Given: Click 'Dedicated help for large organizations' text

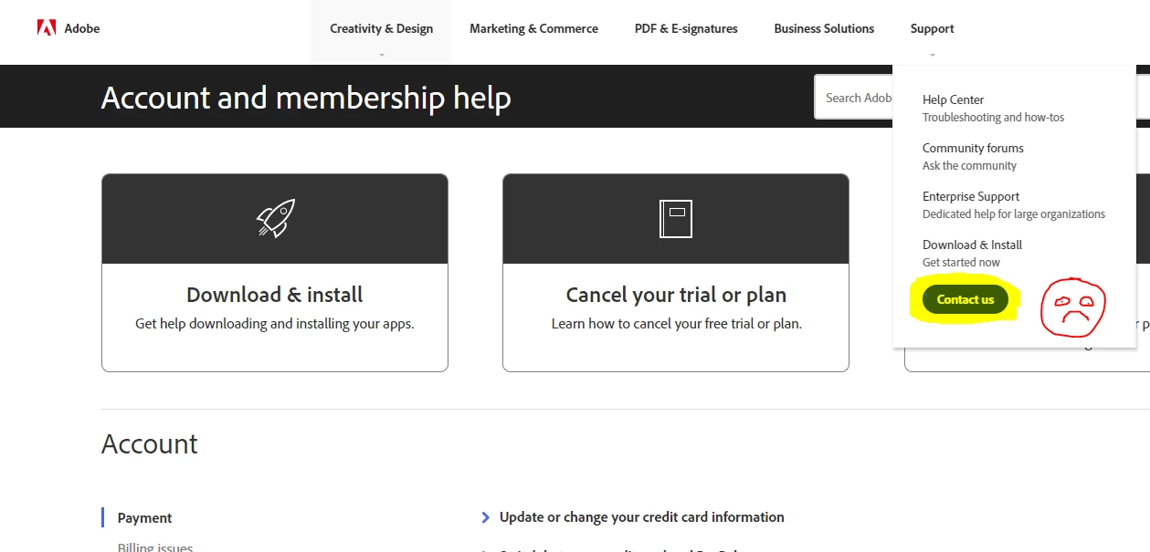Looking at the screenshot, I should (x=1014, y=214).
